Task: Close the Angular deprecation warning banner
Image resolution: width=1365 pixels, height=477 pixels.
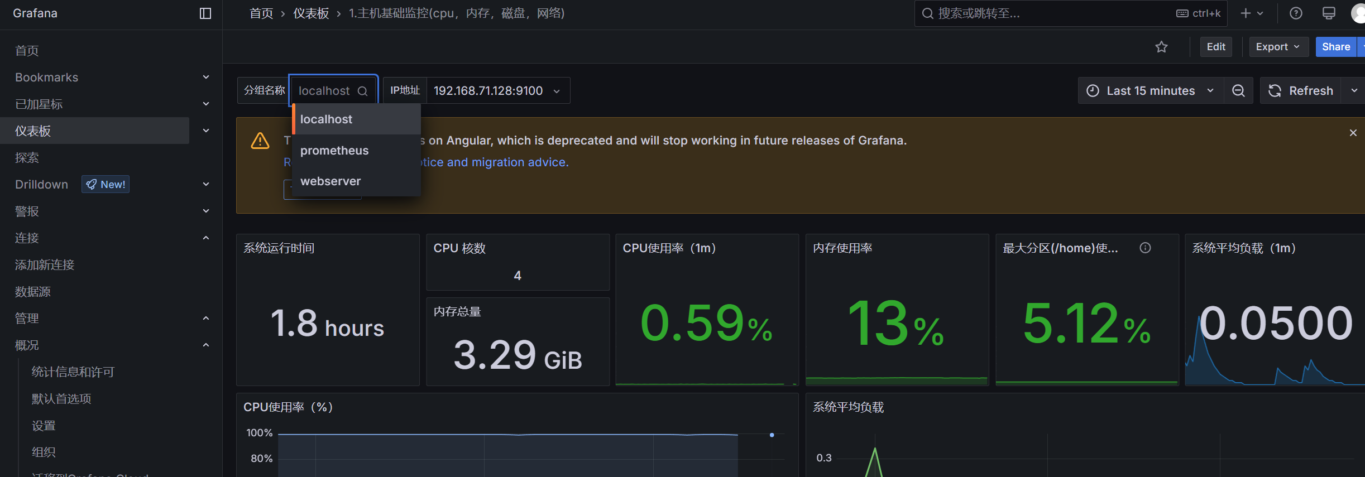Action: coord(1353,133)
